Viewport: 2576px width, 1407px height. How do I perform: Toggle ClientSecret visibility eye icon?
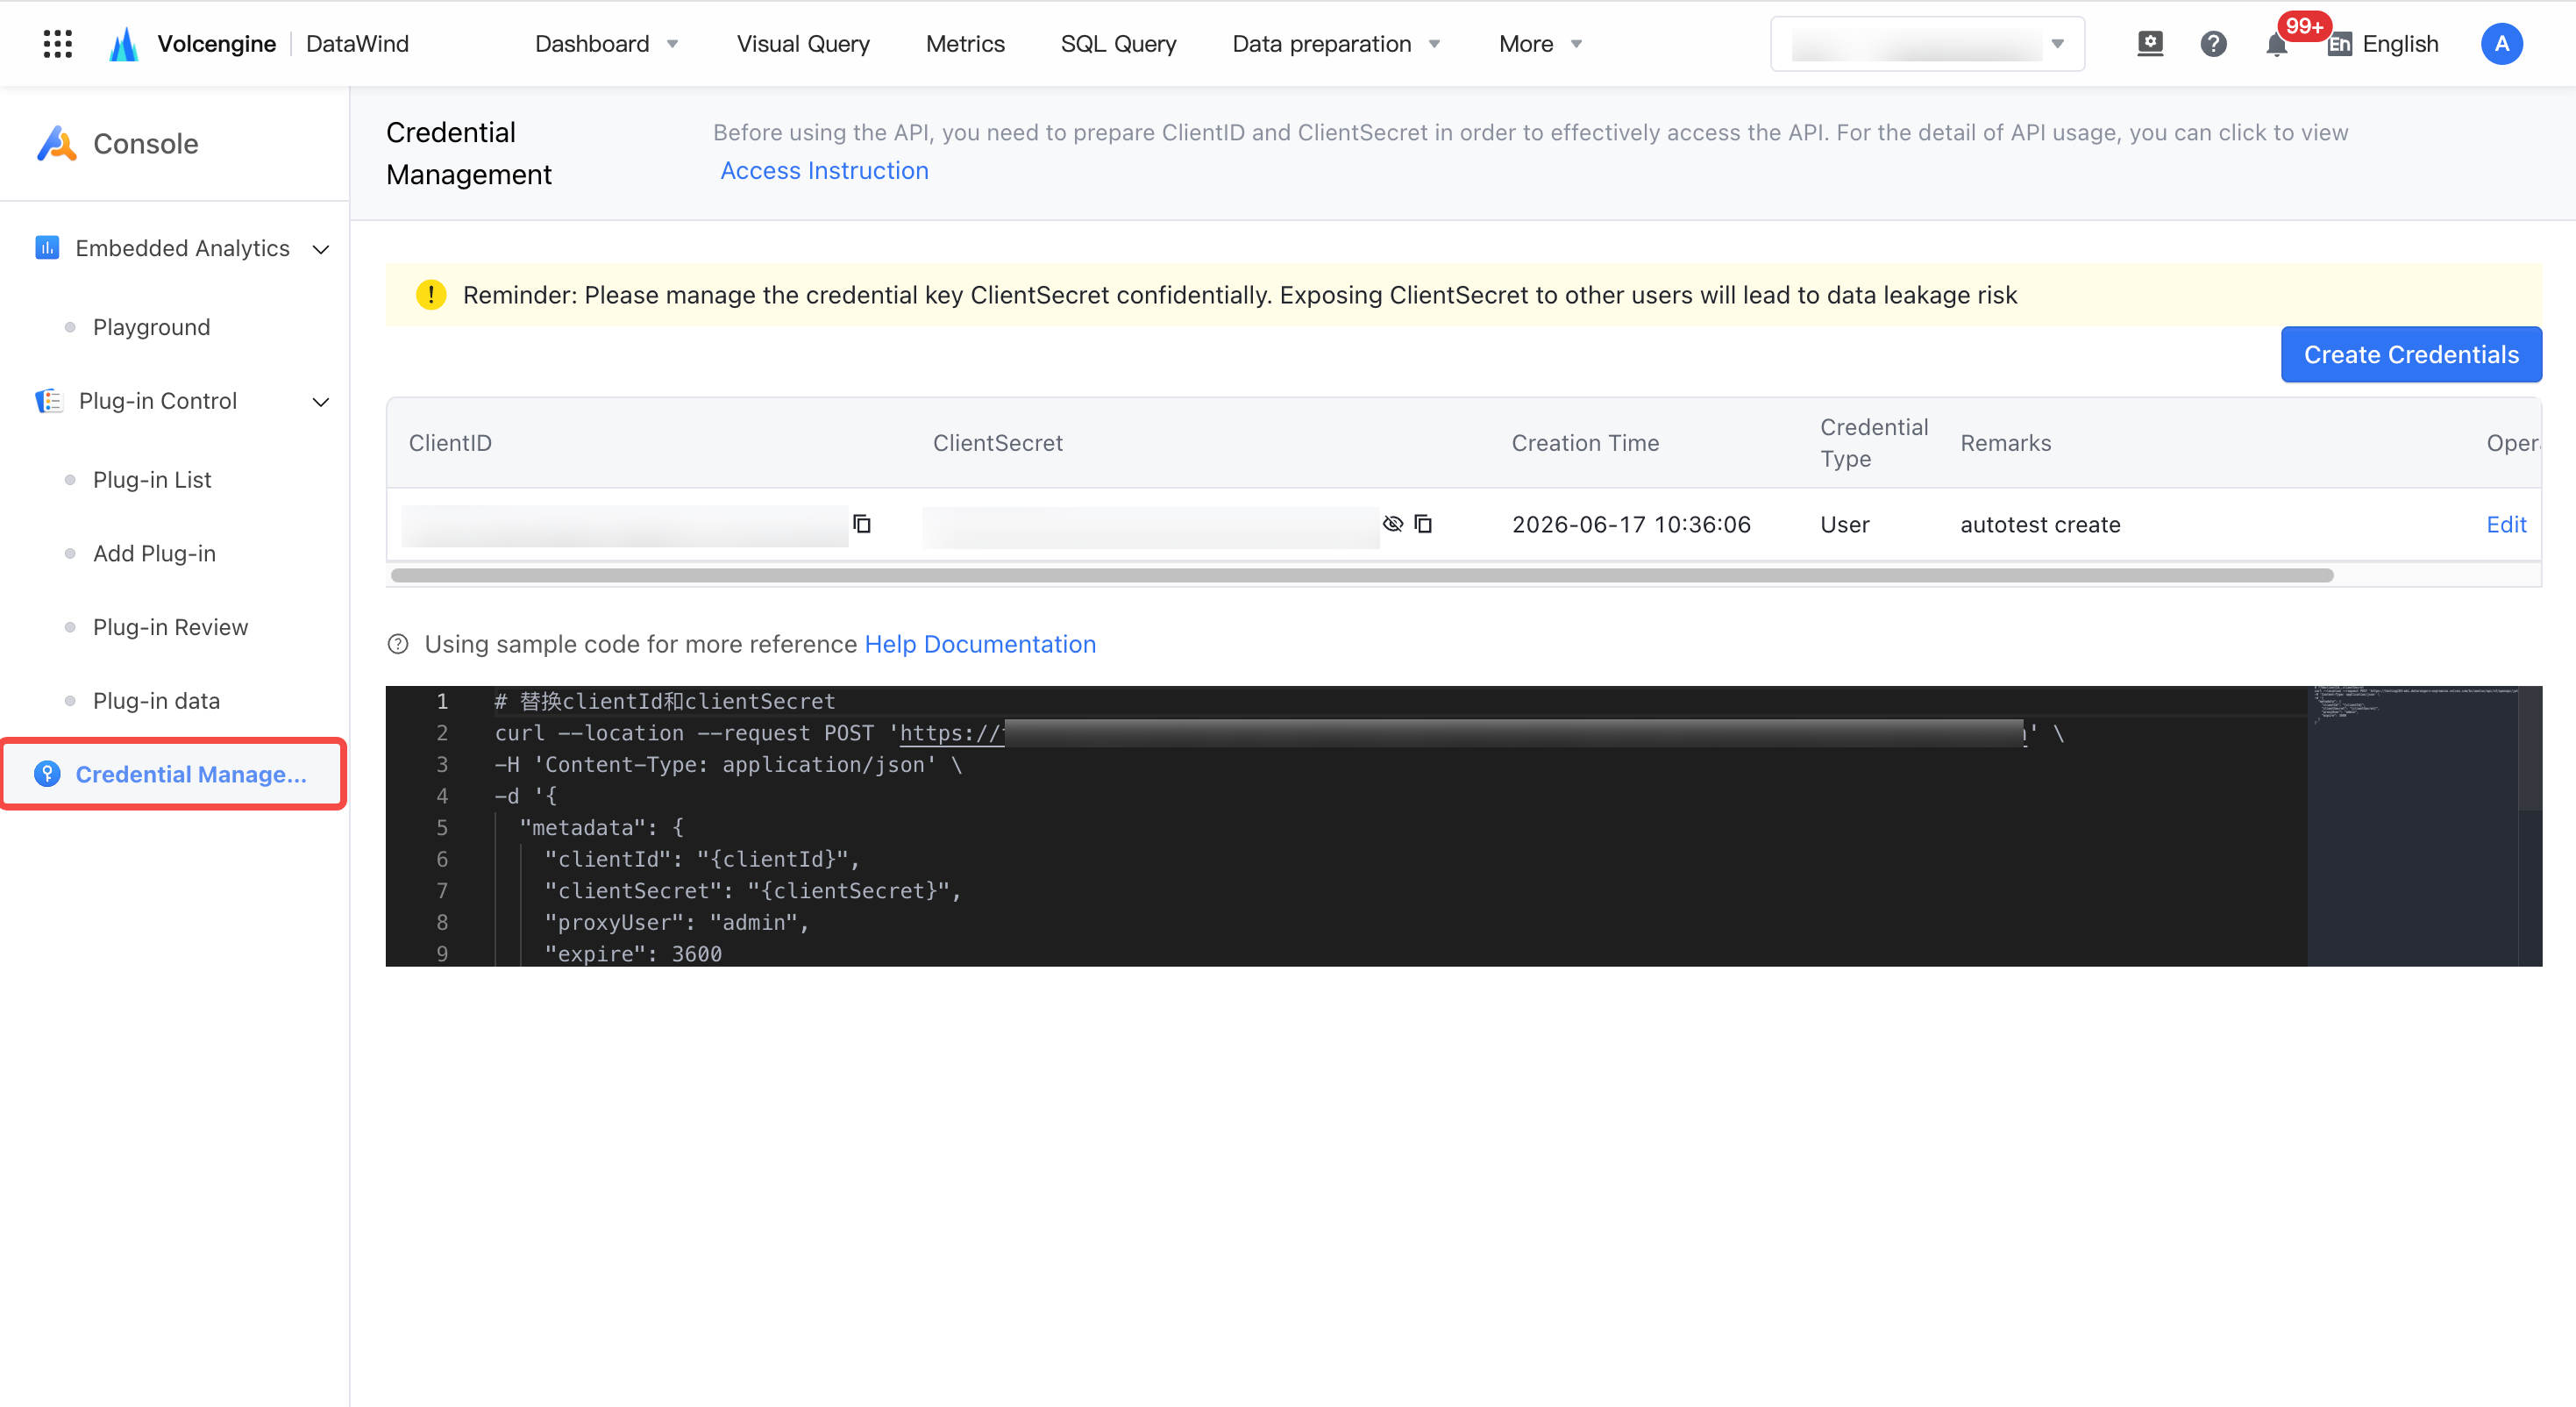[1392, 524]
